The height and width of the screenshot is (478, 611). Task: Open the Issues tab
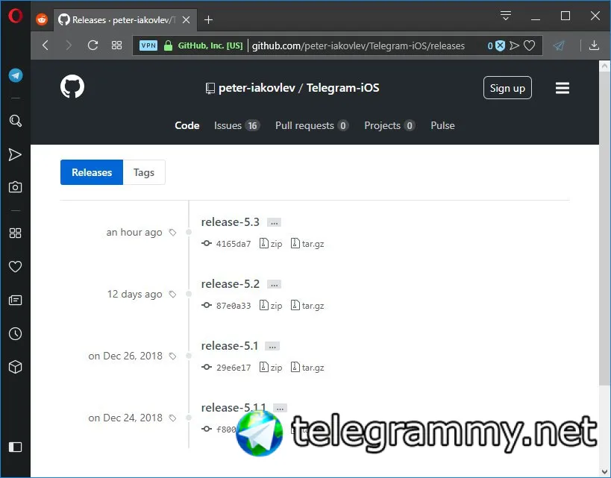pyautogui.click(x=236, y=125)
